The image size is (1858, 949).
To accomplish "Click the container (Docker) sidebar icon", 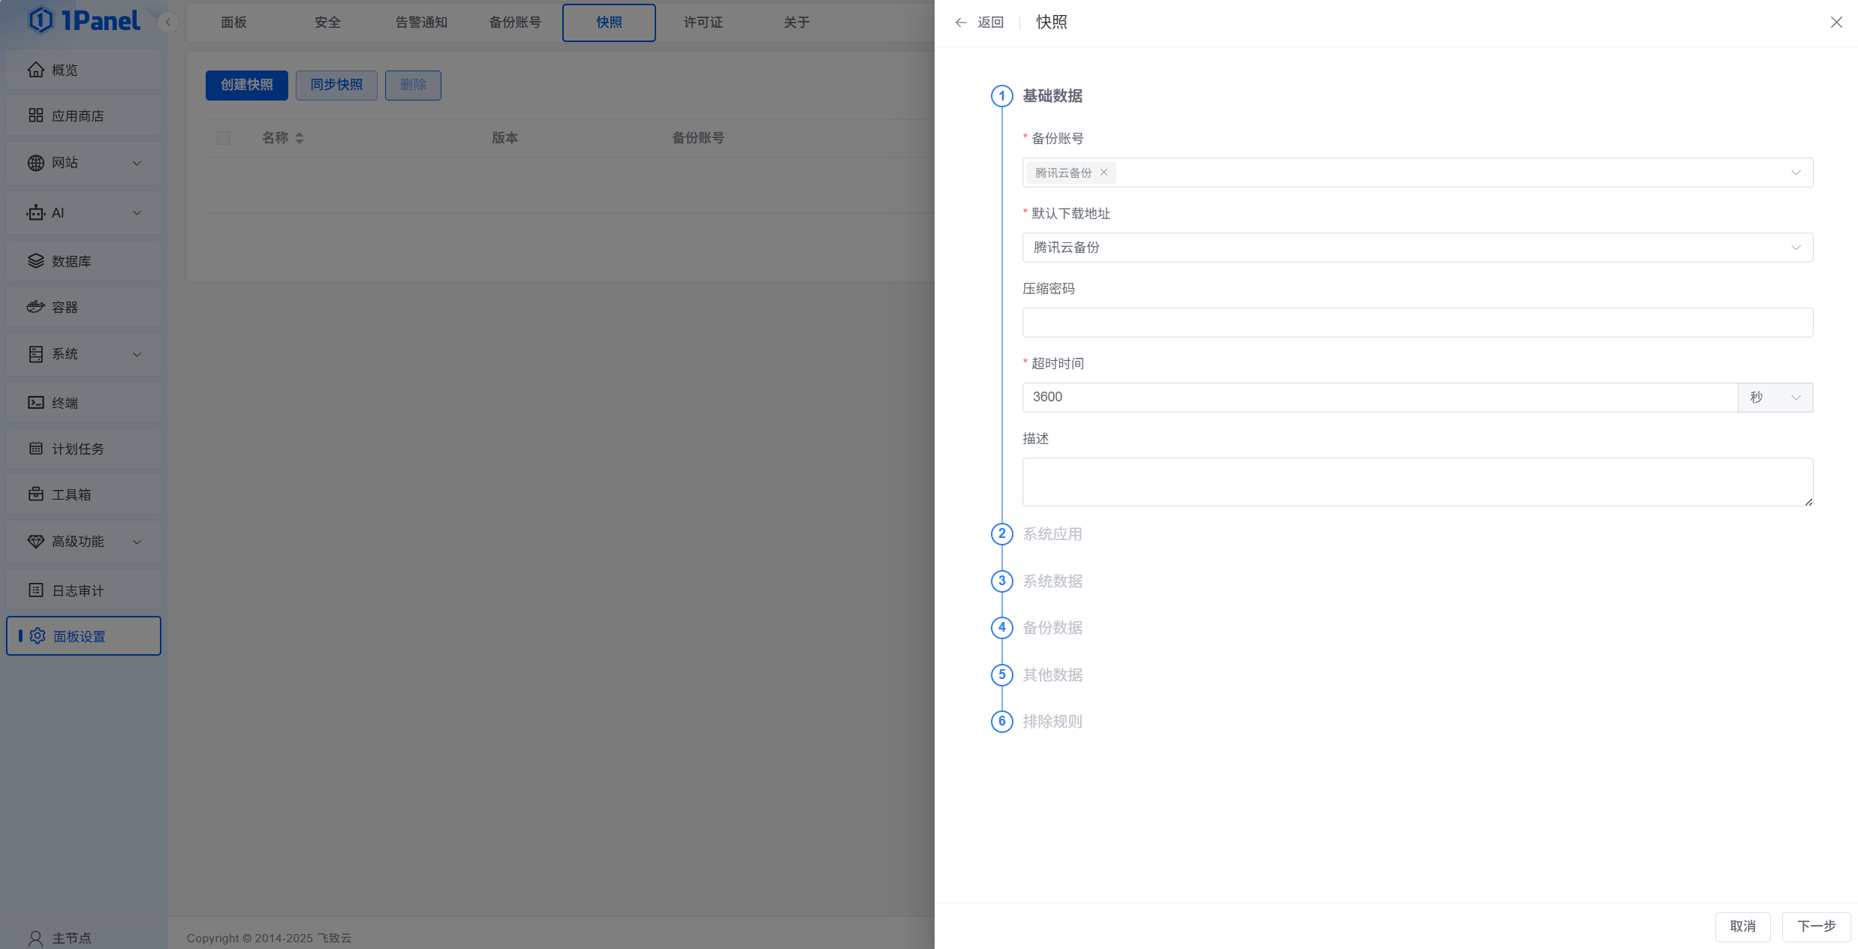I will click(x=35, y=307).
